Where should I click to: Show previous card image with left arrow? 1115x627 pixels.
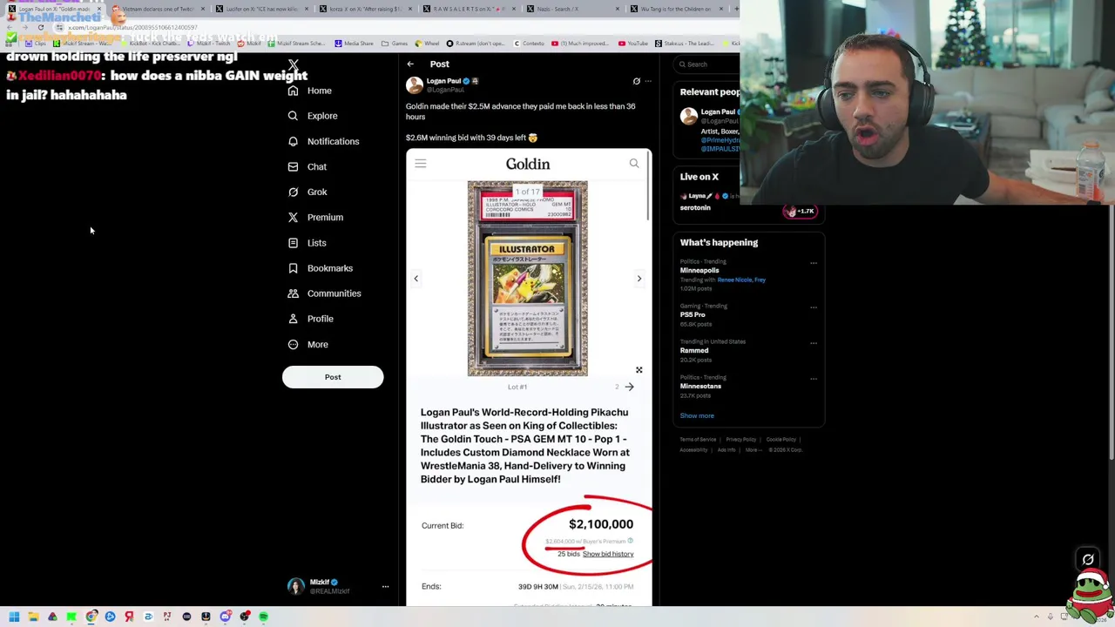tap(416, 279)
